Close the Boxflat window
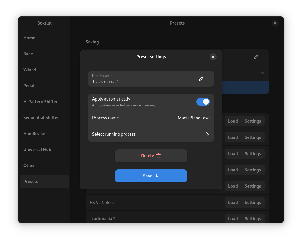 tap(275, 23)
